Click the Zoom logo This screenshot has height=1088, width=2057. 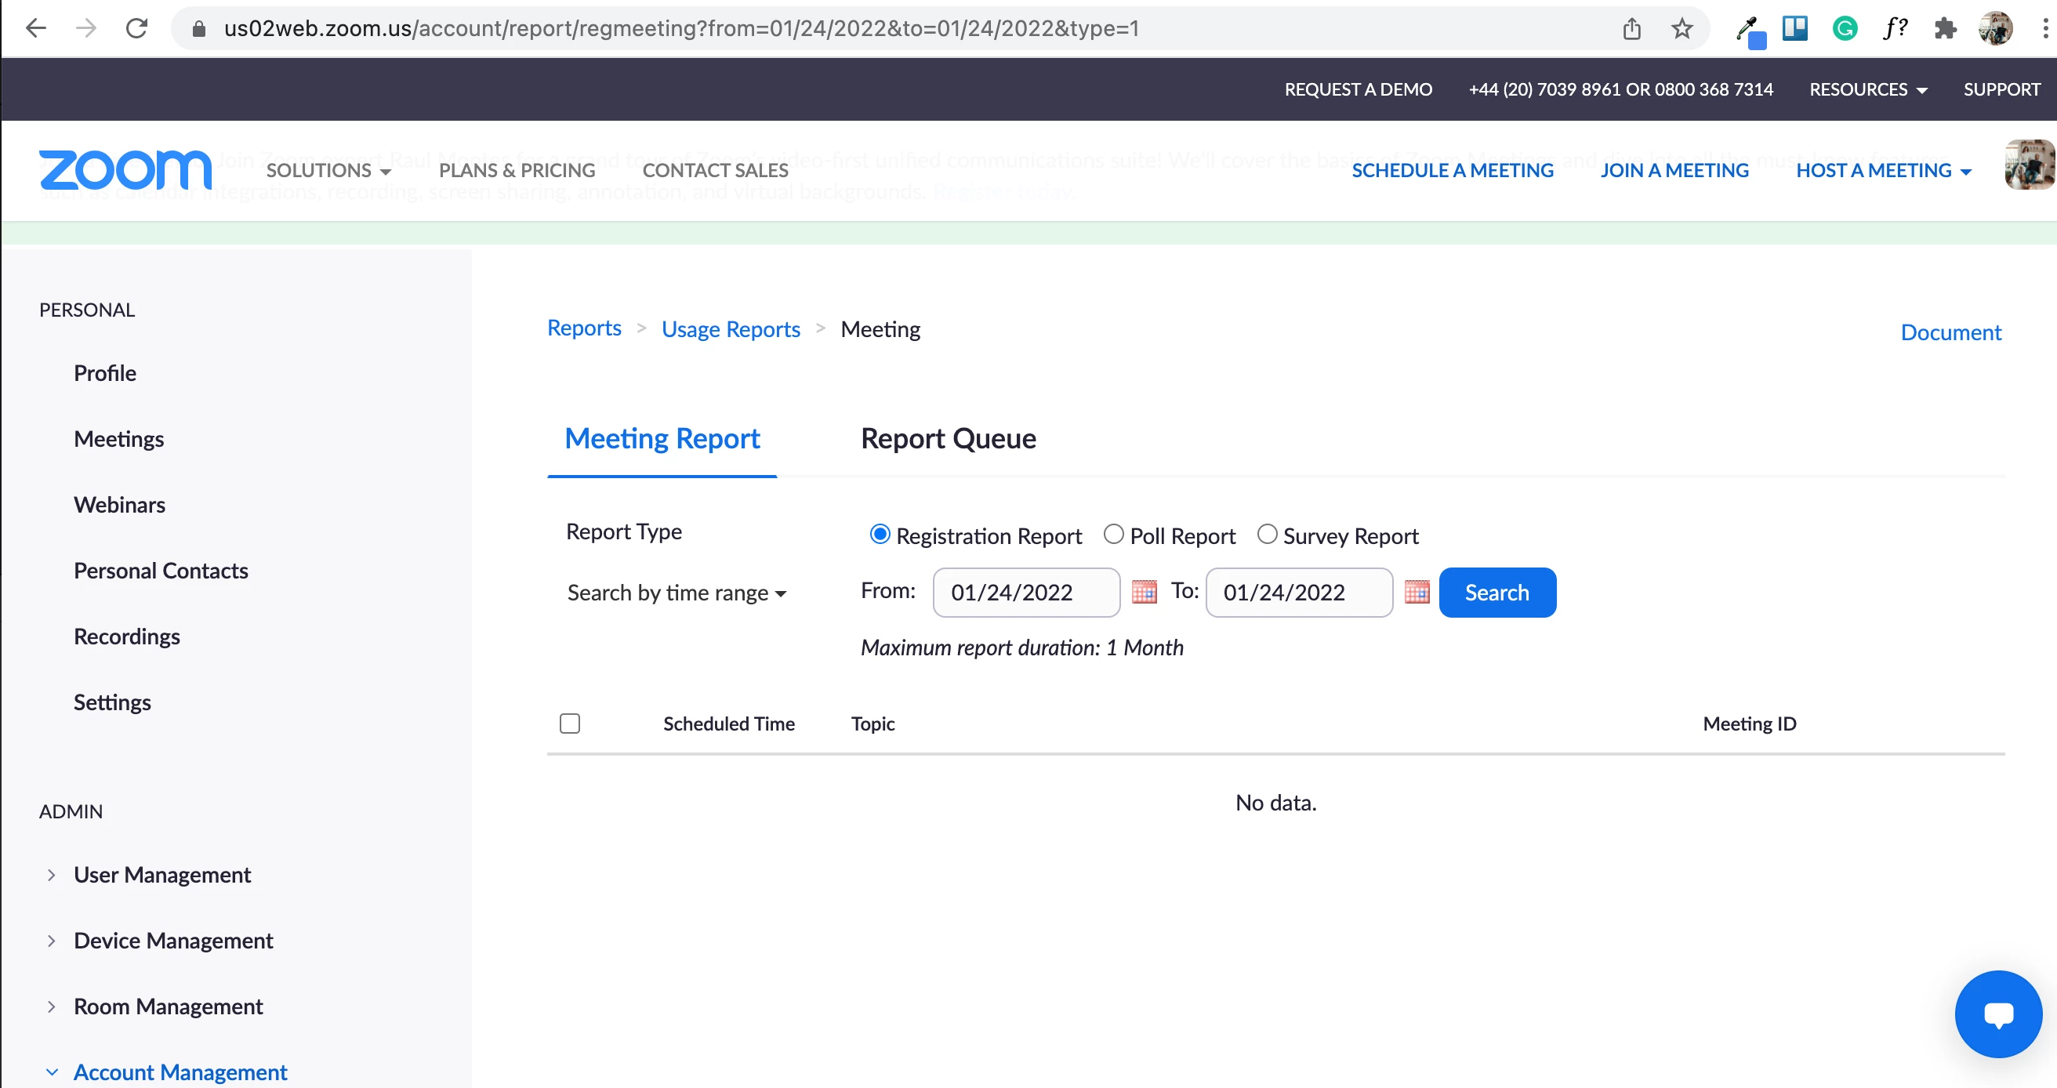[125, 170]
